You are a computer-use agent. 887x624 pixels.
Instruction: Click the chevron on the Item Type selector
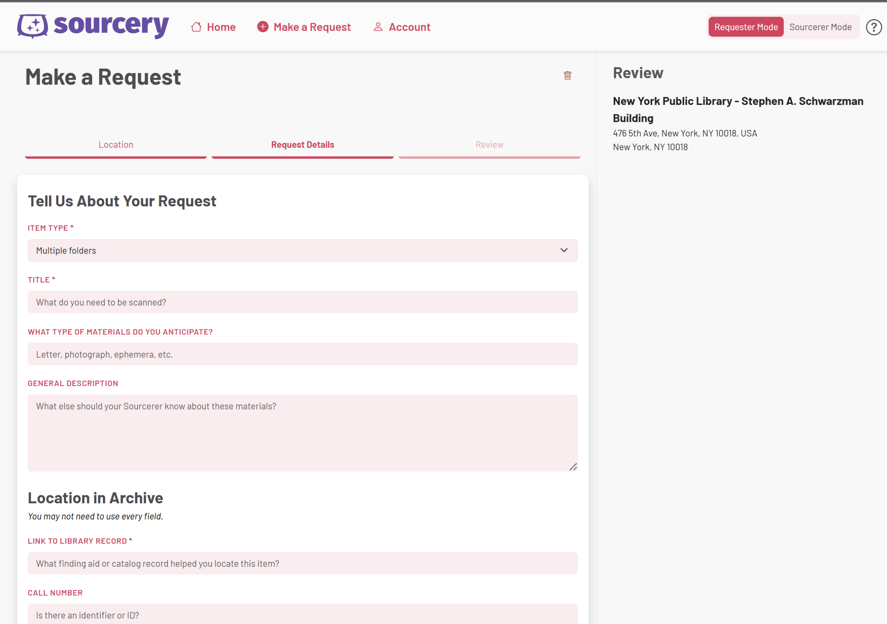[x=564, y=250]
